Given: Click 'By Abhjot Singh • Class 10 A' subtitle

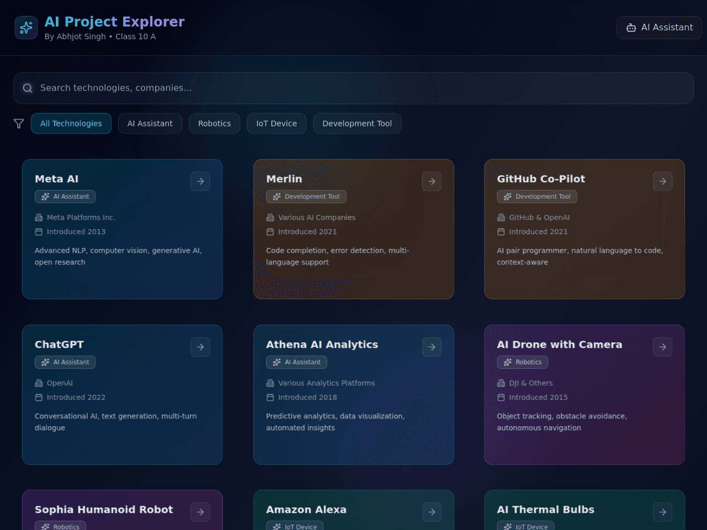Looking at the screenshot, I should pos(100,36).
